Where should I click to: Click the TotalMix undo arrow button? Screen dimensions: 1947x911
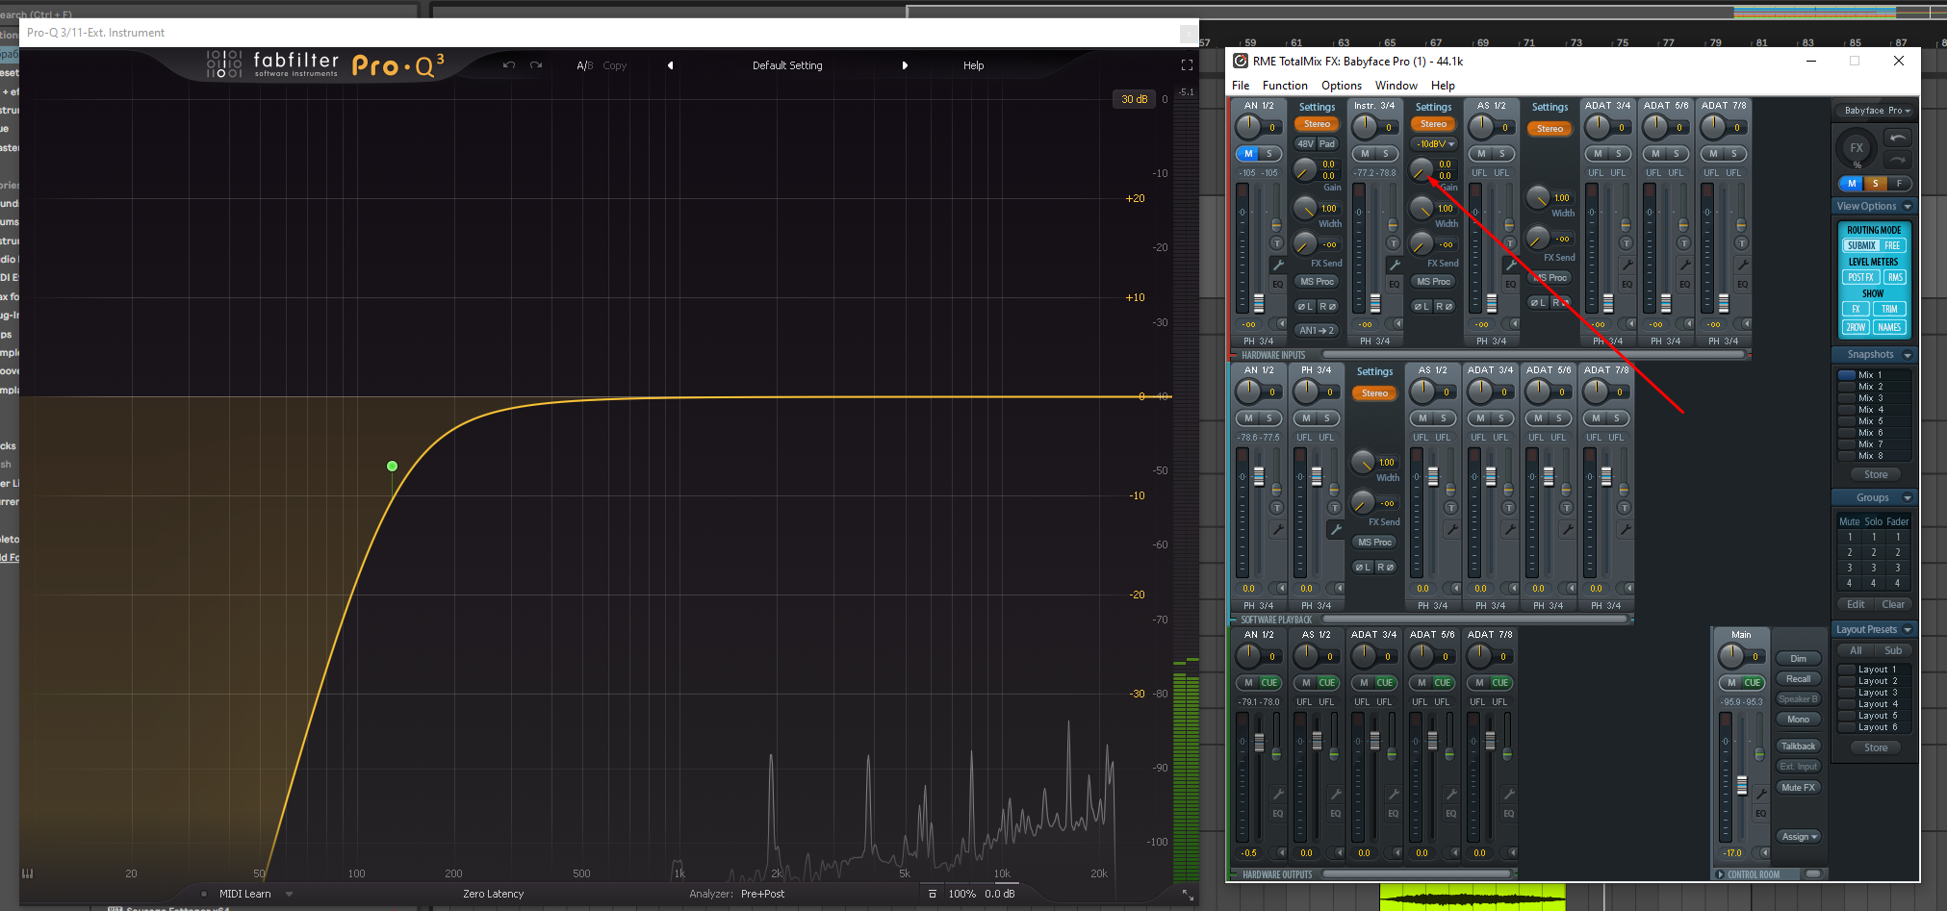click(1897, 139)
